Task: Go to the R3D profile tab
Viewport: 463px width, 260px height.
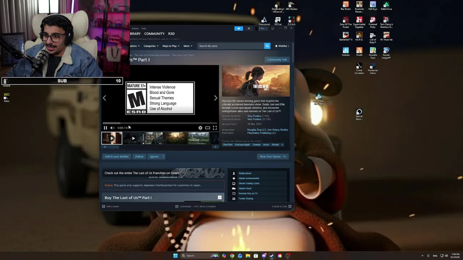Action: (171, 34)
